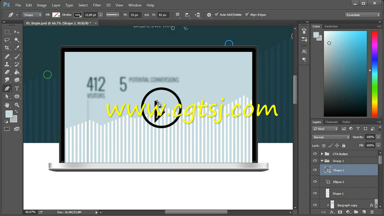Viewport: 384px width, 216px height.
Task: Open the Character panel icon
Action: [x=304, y=51]
